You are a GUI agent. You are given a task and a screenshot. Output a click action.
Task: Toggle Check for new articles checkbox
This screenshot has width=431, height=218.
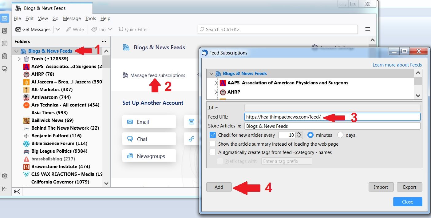(213, 135)
